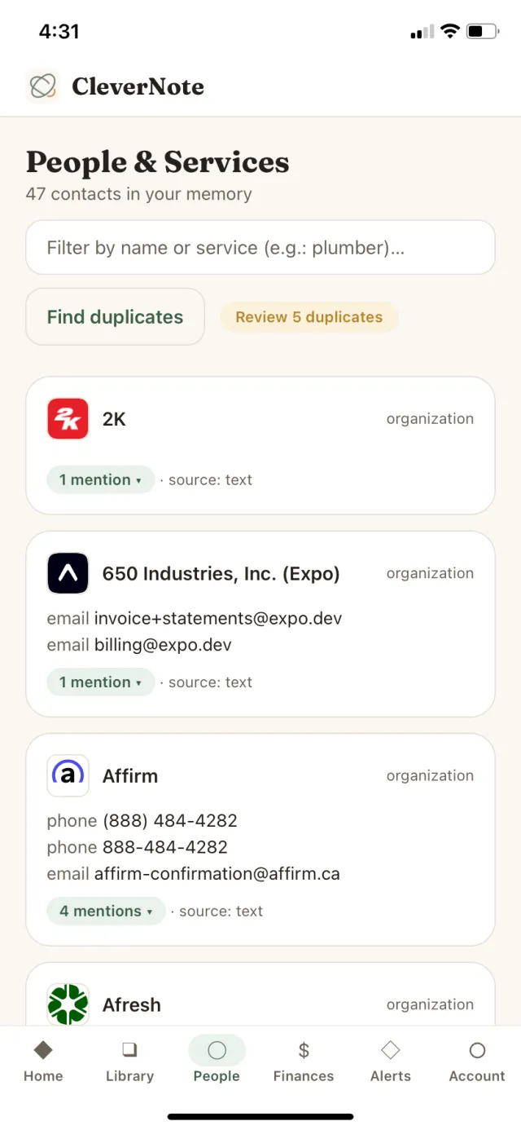Expand the 4 mentions dropdown on Affirm

106,911
